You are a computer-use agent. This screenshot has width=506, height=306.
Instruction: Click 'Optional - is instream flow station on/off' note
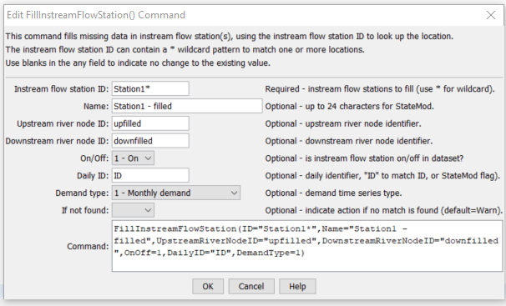pyautogui.click(x=364, y=158)
